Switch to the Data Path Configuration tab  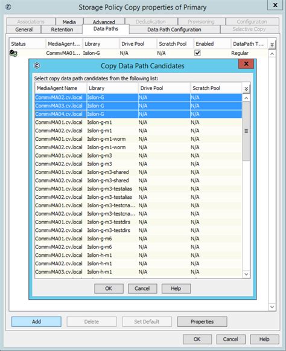[174, 30]
